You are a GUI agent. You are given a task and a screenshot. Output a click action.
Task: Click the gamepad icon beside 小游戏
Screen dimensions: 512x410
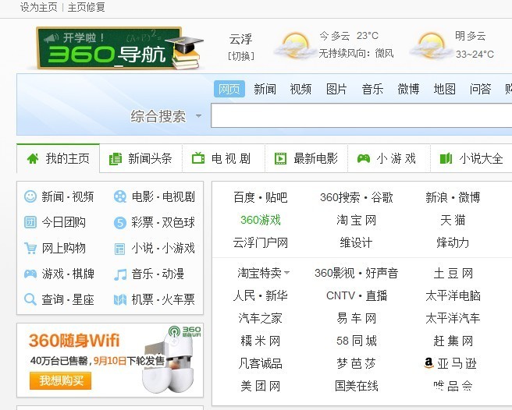click(x=364, y=158)
